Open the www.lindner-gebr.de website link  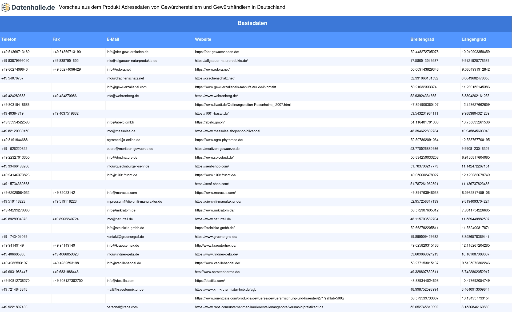pos(217,254)
